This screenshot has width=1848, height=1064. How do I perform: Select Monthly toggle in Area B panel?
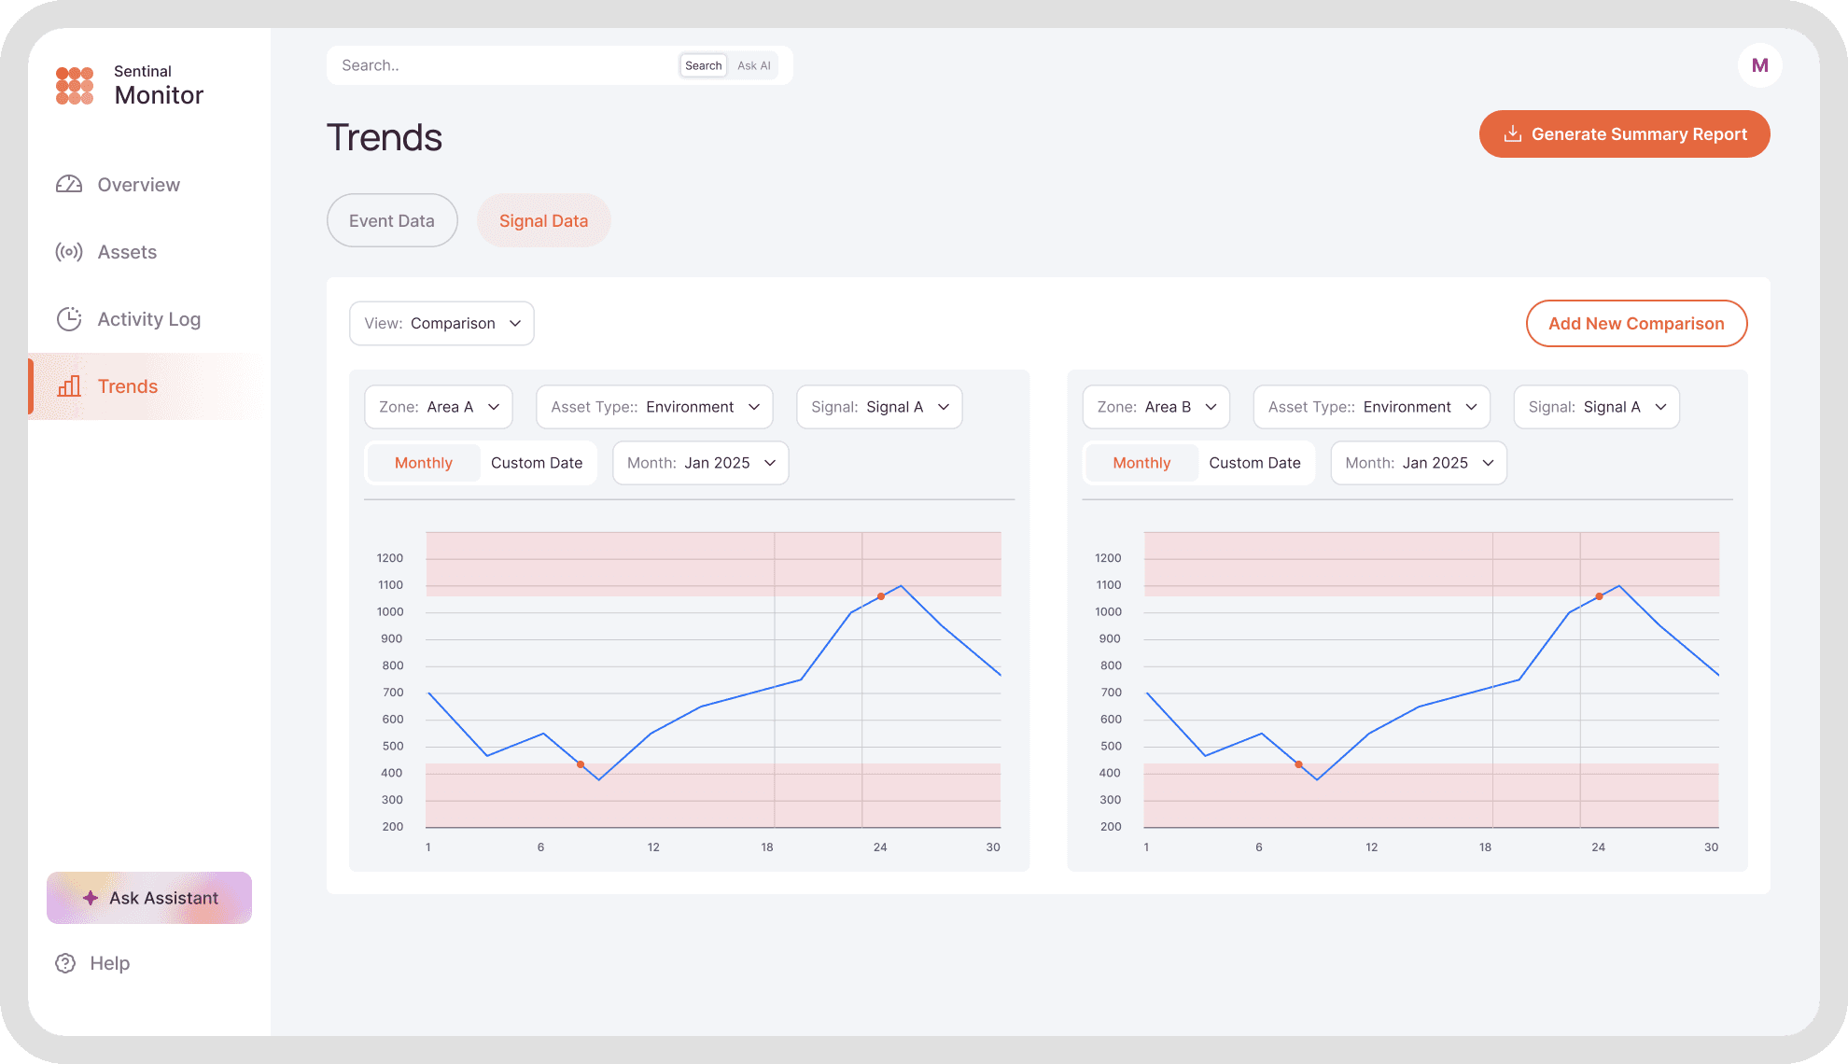click(x=1141, y=463)
